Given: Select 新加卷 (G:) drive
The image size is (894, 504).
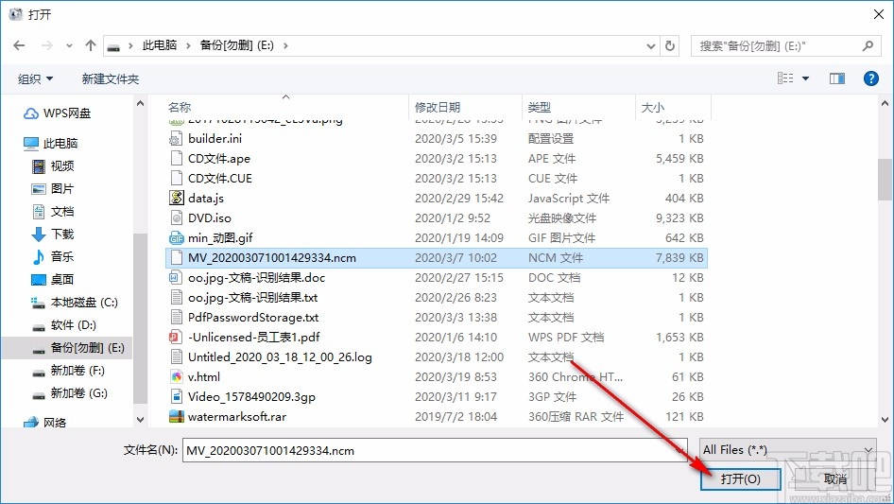Looking at the screenshot, I should 70,393.
